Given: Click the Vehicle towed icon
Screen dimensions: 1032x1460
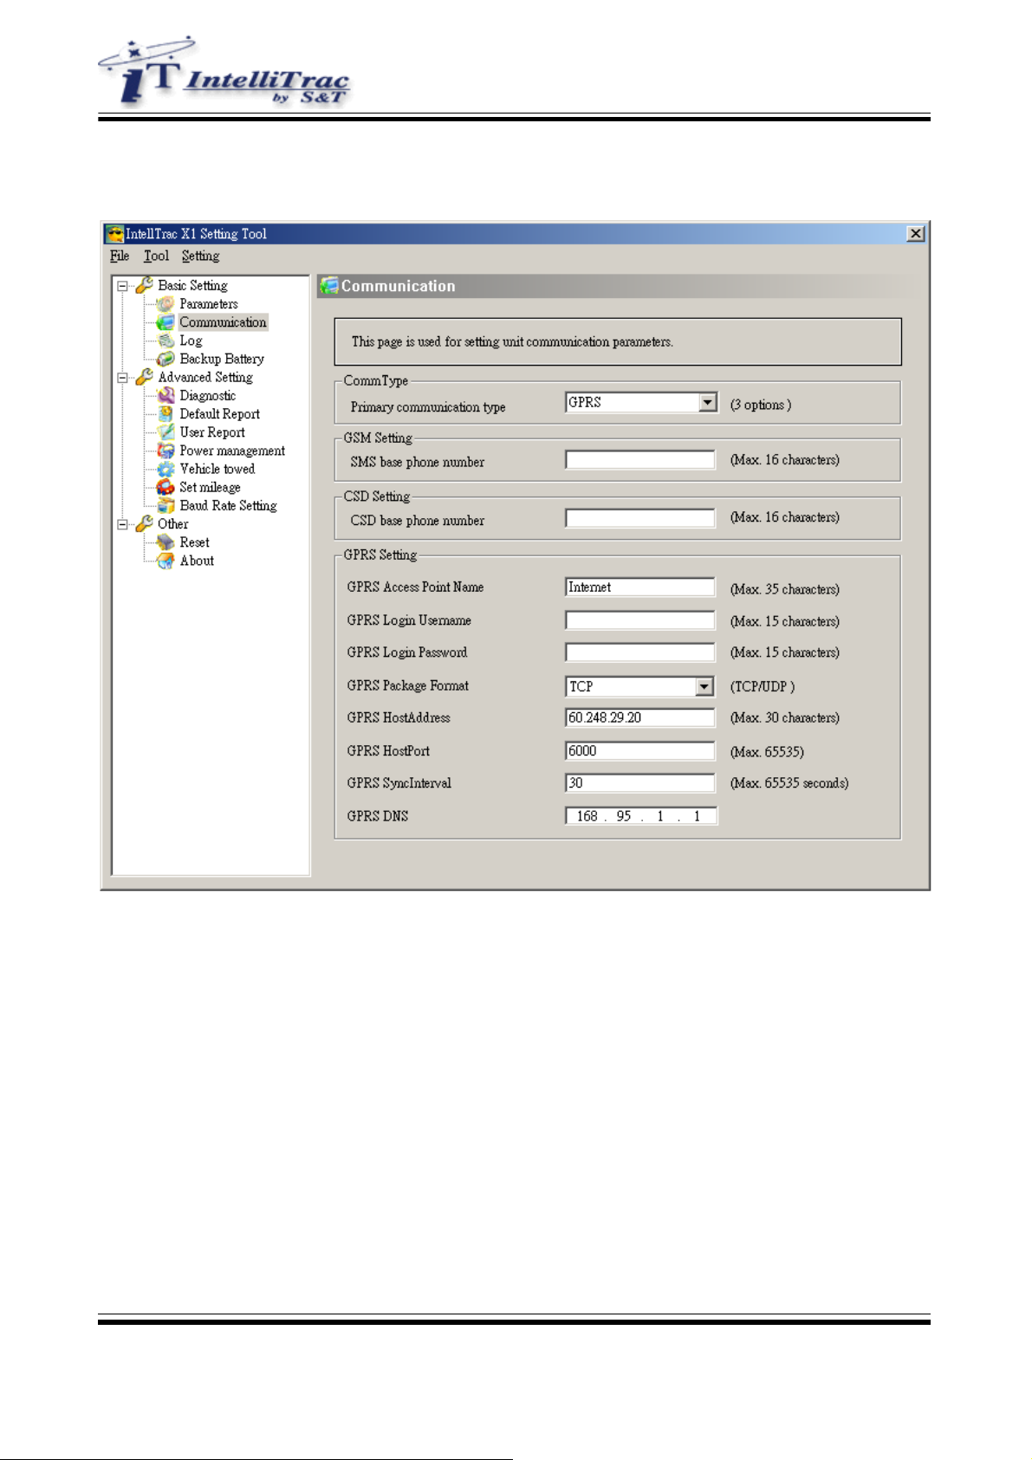Looking at the screenshot, I should (166, 469).
